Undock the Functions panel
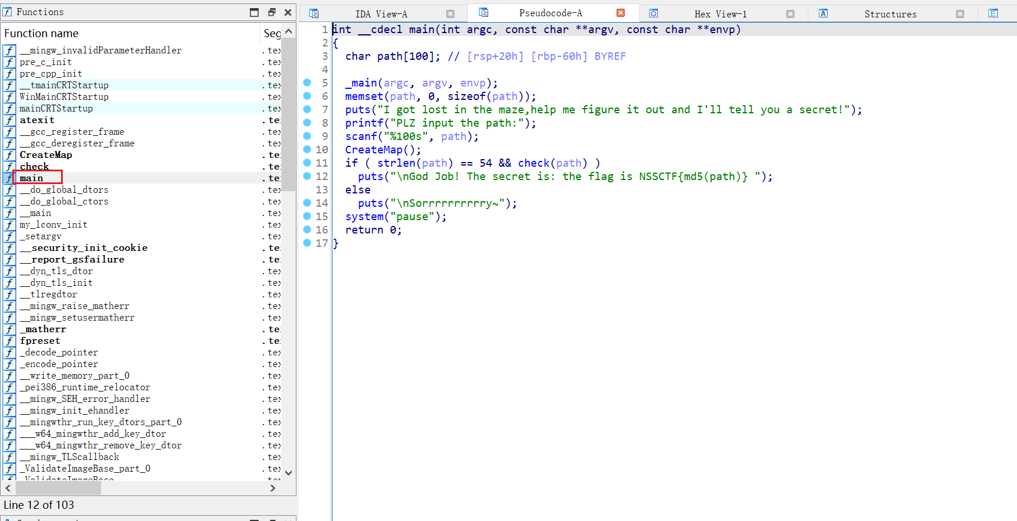The image size is (1017, 521). pyautogui.click(x=271, y=12)
